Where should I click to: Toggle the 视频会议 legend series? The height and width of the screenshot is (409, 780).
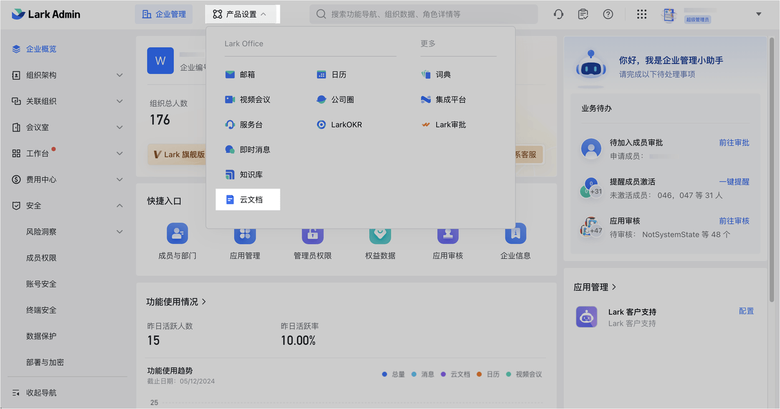coord(524,374)
